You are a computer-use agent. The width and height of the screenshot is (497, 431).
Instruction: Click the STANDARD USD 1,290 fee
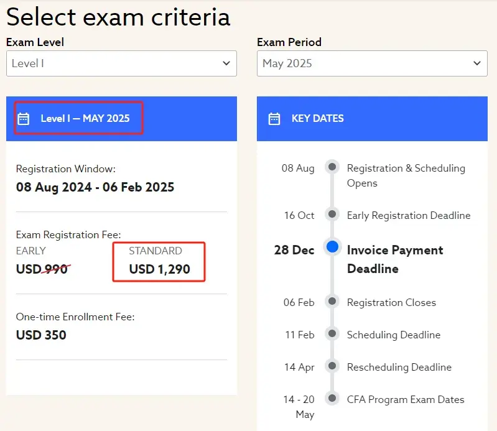(159, 269)
